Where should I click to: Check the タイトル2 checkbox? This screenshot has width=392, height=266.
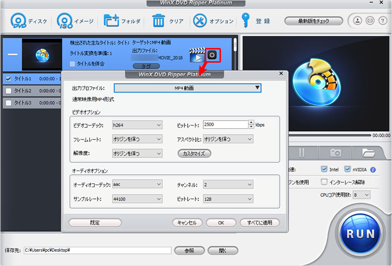(x=8, y=91)
